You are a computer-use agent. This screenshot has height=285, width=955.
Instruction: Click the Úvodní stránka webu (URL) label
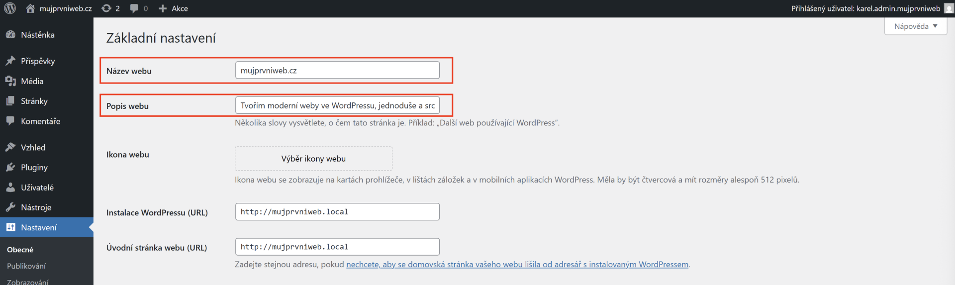[x=157, y=248]
